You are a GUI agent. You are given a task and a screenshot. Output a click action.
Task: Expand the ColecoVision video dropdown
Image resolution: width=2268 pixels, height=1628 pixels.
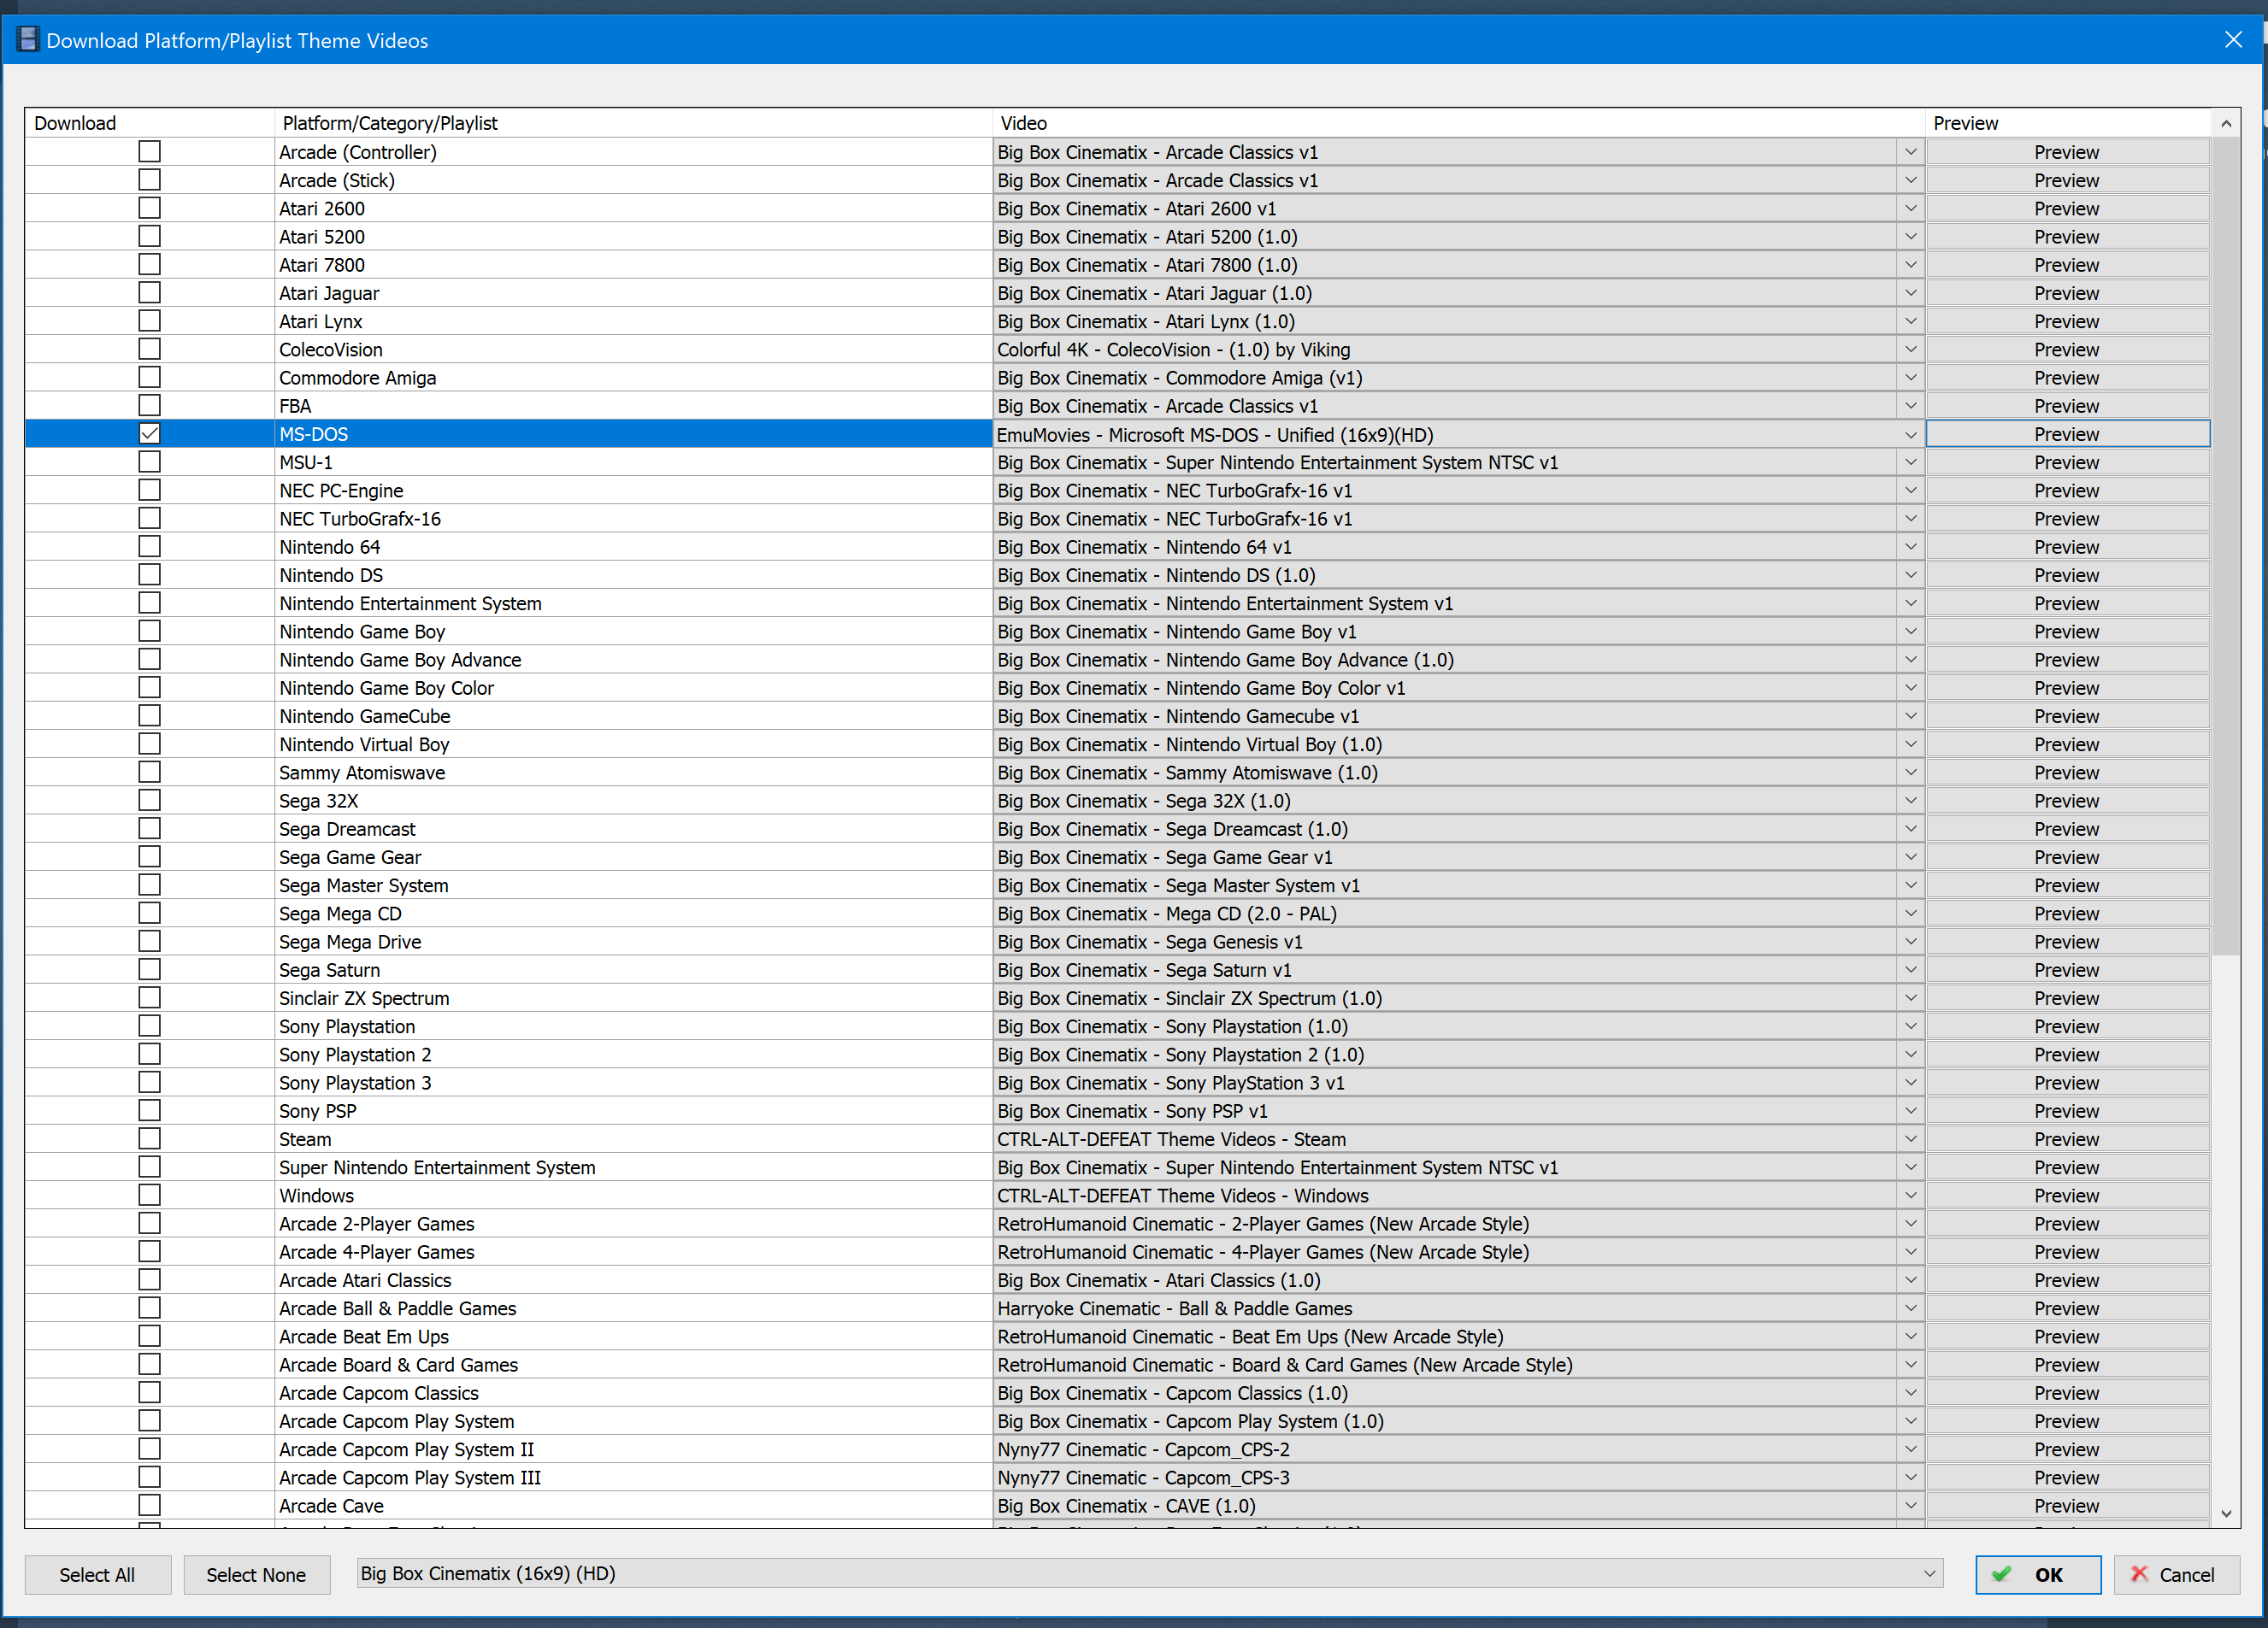pos(1910,350)
